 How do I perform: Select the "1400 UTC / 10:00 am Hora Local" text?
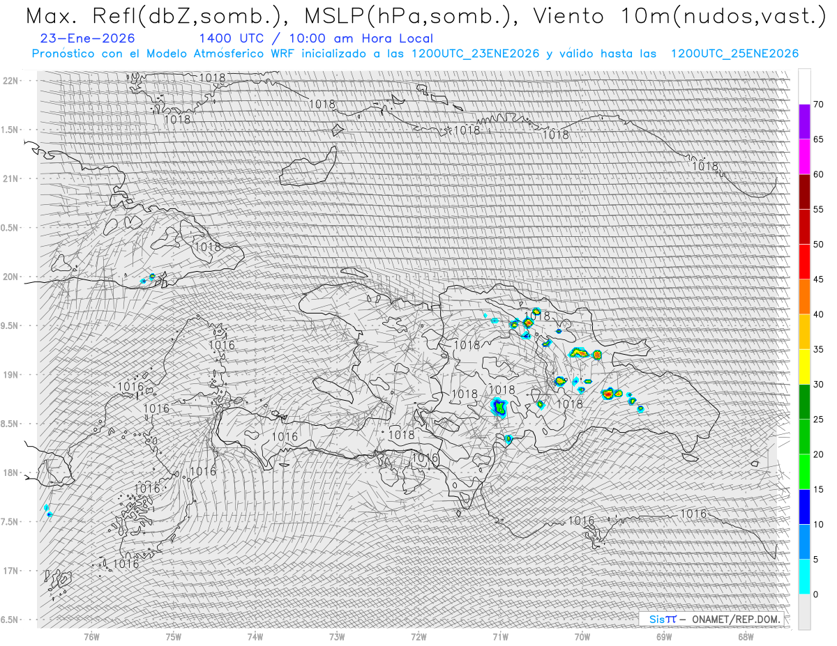(x=316, y=38)
